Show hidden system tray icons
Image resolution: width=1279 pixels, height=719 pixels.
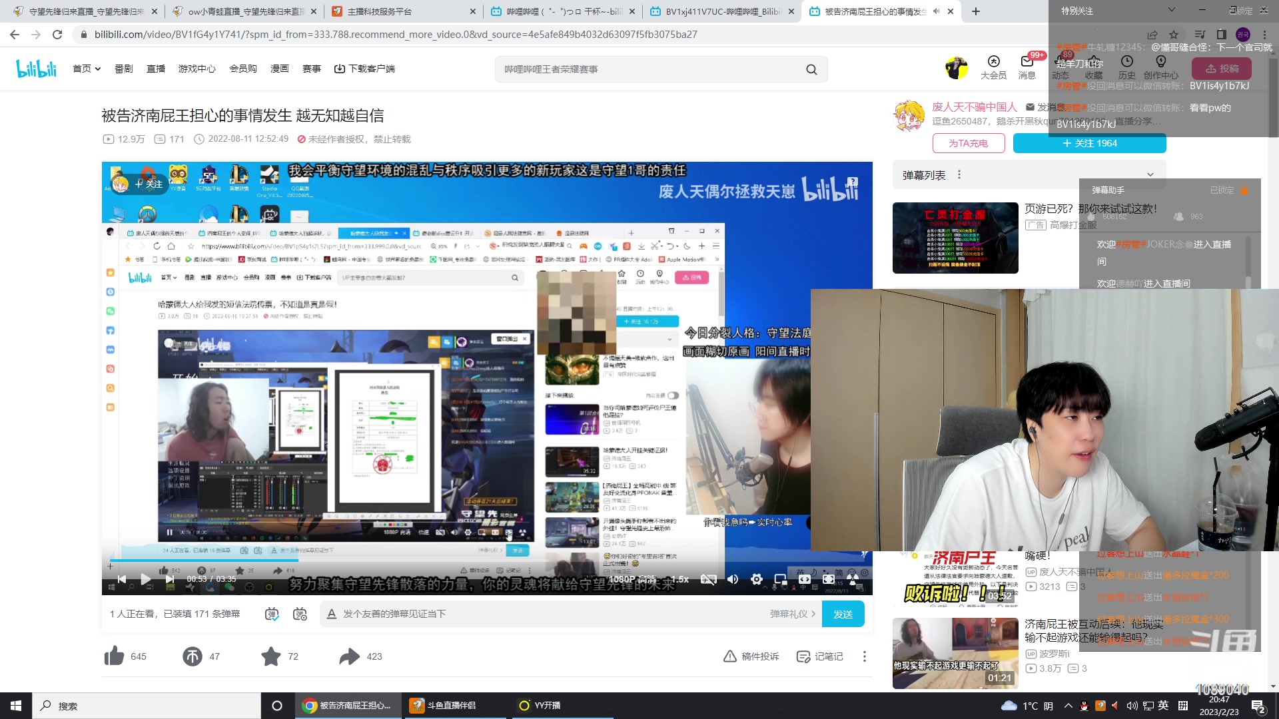click(1068, 706)
